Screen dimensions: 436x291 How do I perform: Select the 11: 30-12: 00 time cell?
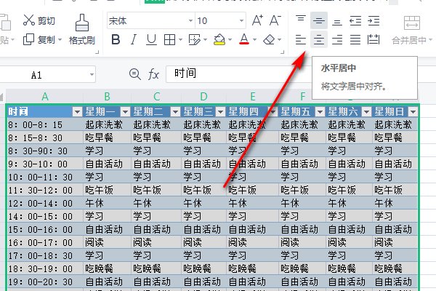coord(45,190)
